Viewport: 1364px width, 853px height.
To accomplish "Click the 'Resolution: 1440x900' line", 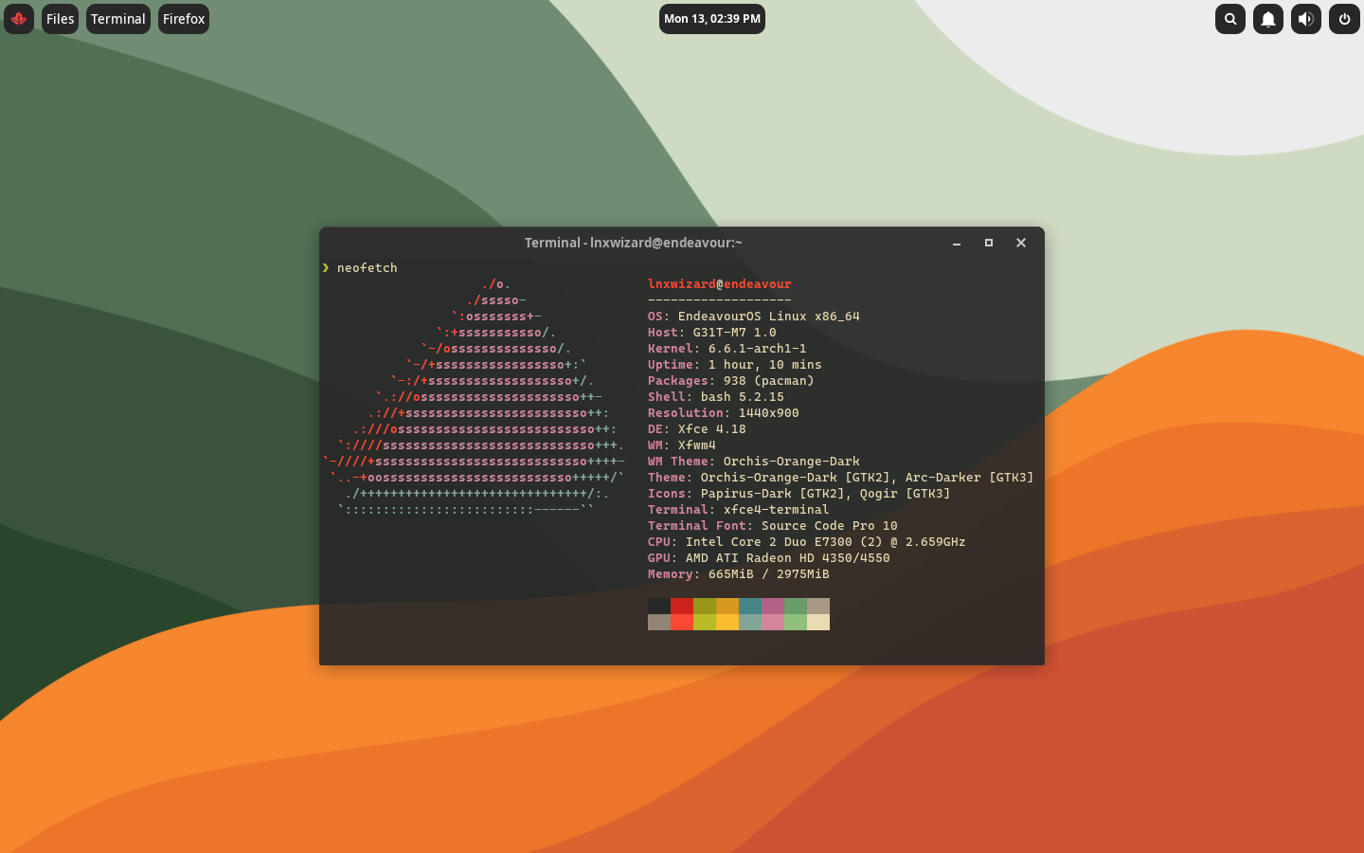I will [724, 413].
